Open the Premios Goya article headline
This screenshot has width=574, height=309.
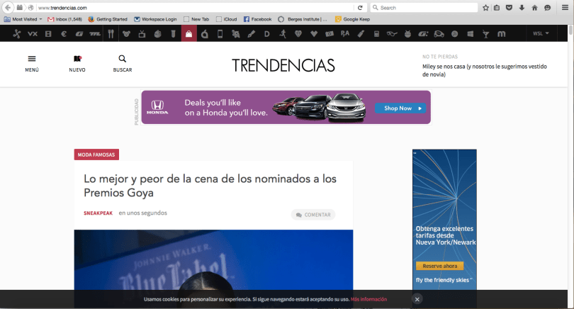(210, 186)
